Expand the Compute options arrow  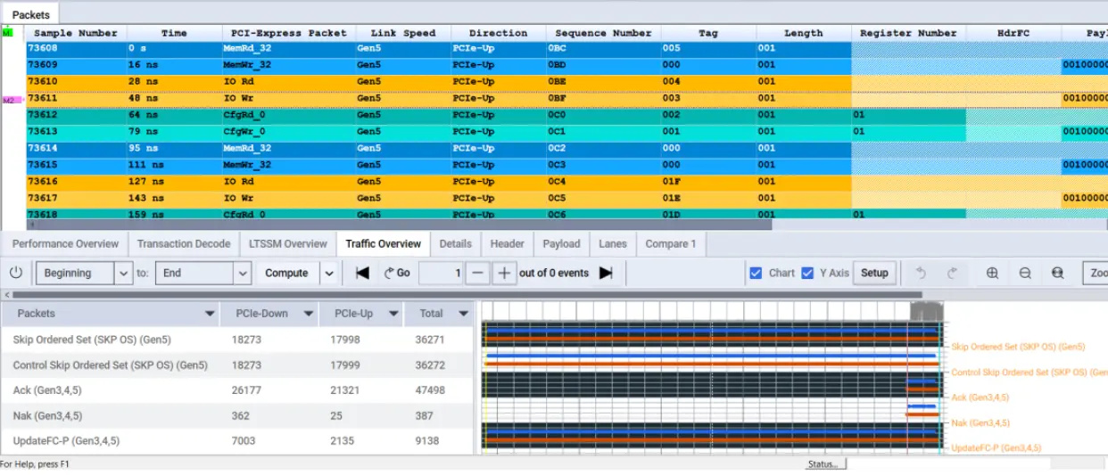click(x=328, y=273)
